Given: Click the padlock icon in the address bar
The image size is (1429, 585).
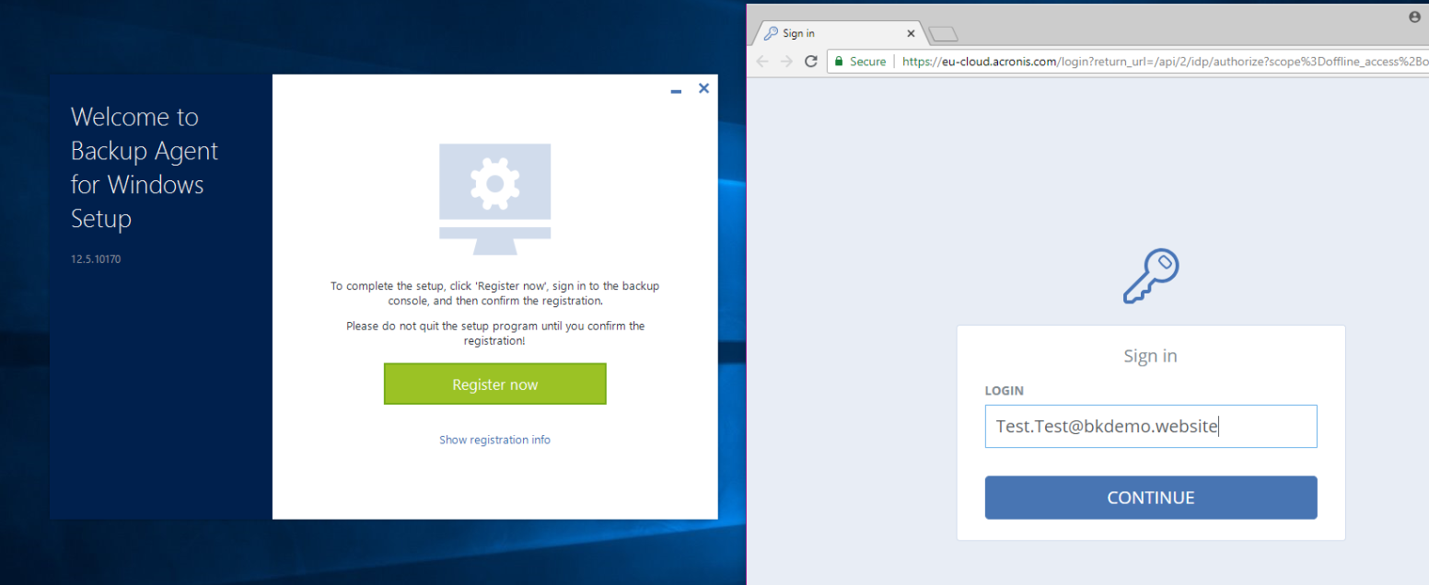Looking at the screenshot, I should [840, 61].
